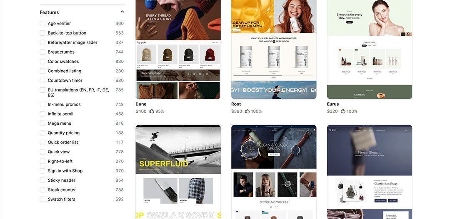Screen dimensions: 450x219
Task: Tick the Color swatches checkbox
Action: click(x=42, y=61)
